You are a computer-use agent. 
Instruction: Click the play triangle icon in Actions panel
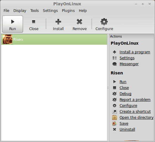pos(115,82)
